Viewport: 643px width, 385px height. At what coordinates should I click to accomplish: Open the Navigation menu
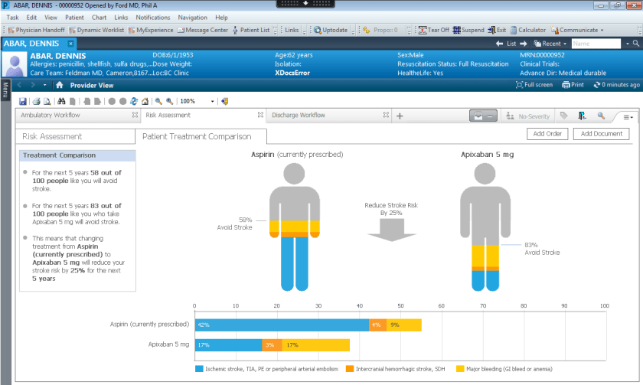[x=192, y=17]
